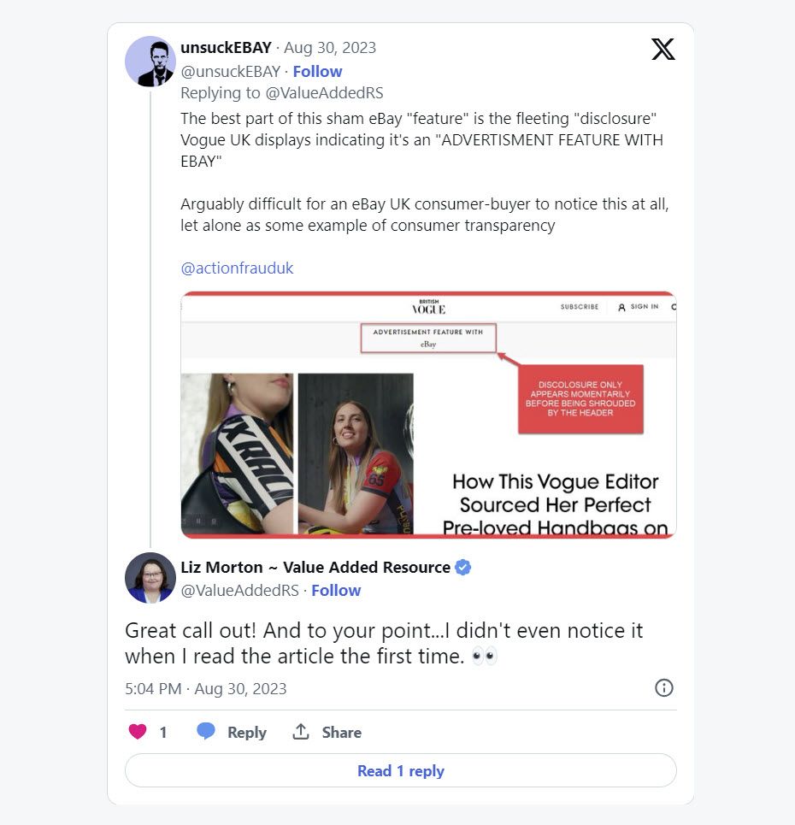Click Liz Morton's verified badge
The height and width of the screenshot is (825, 795).
[462, 567]
